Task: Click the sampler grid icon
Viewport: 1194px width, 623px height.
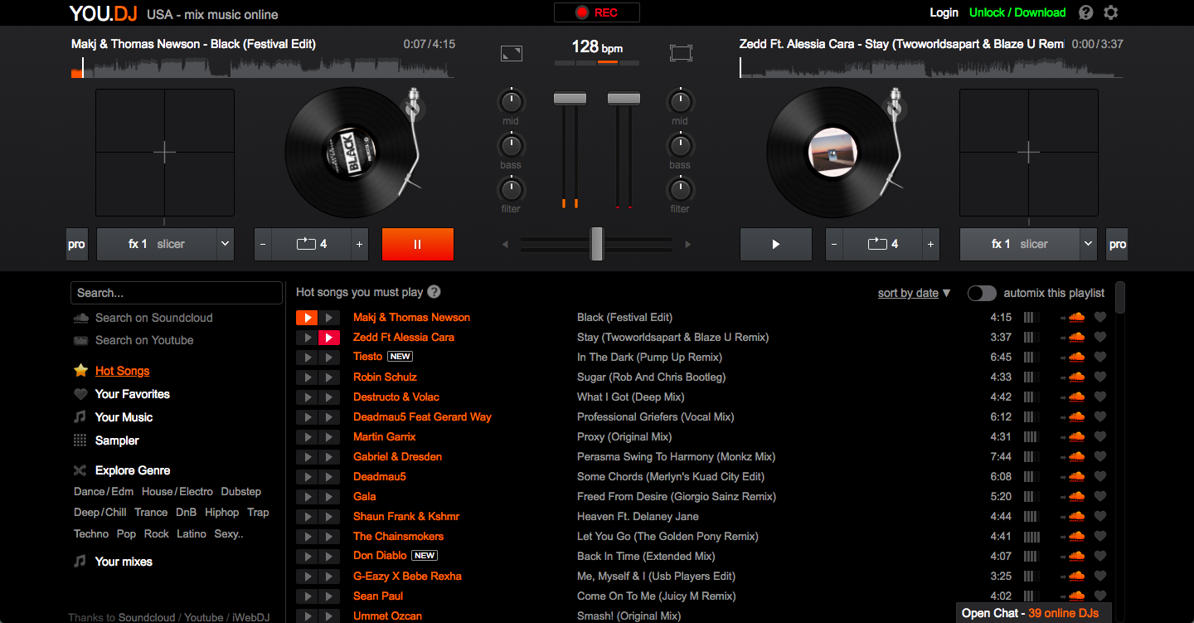Action: (80, 440)
